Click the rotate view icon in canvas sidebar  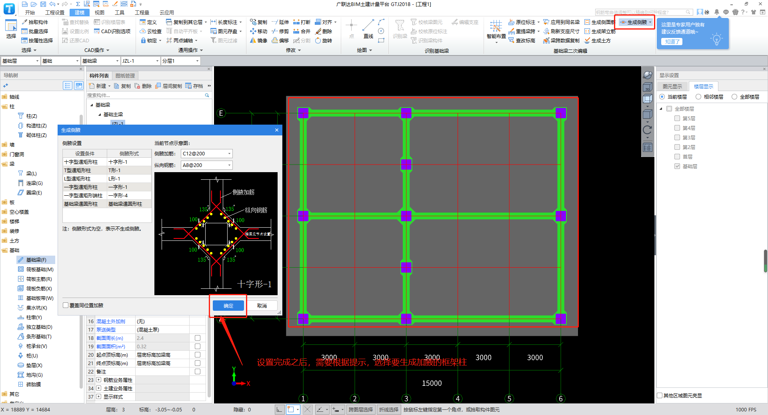click(x=647, y=130)
